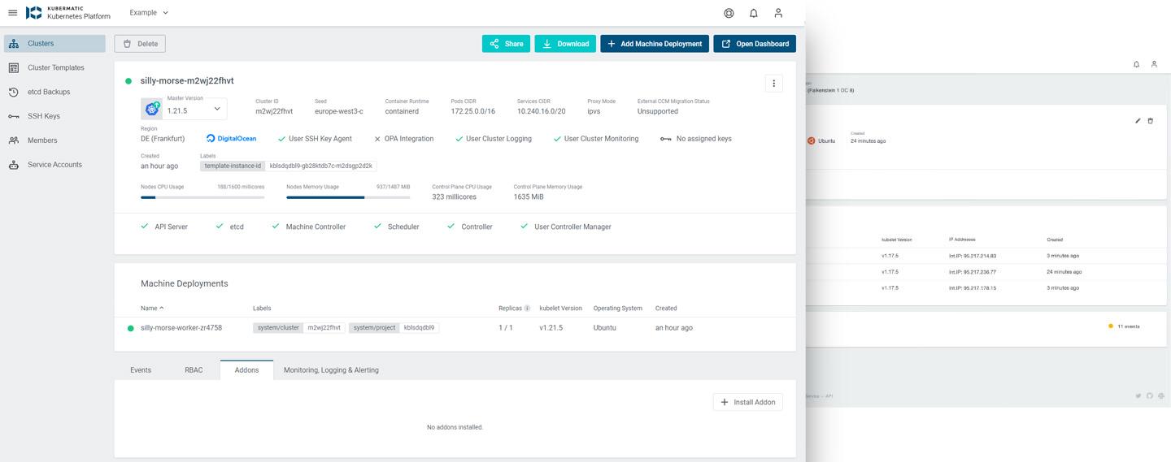
Task: Open the notifications bell in front window
Action: pyautogui.click(x=754, y=13)
